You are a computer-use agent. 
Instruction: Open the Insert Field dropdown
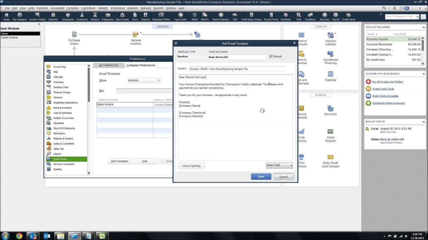tap(279, 165)
